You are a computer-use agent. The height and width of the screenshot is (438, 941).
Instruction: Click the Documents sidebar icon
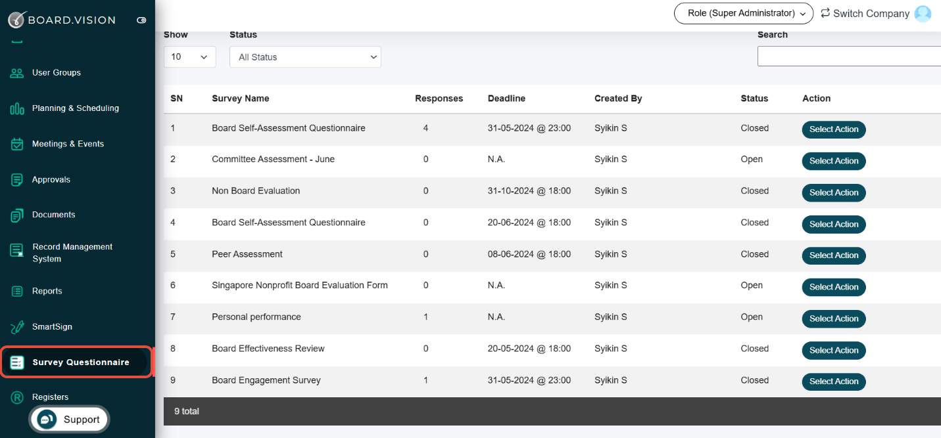click(17, 215)
